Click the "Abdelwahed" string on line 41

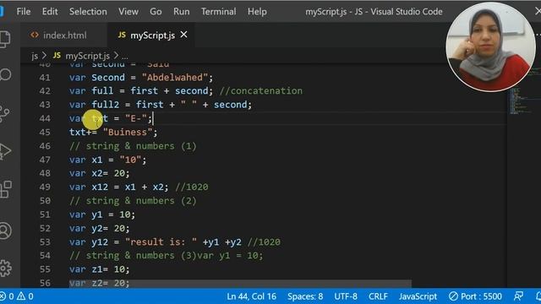point(175,77)
